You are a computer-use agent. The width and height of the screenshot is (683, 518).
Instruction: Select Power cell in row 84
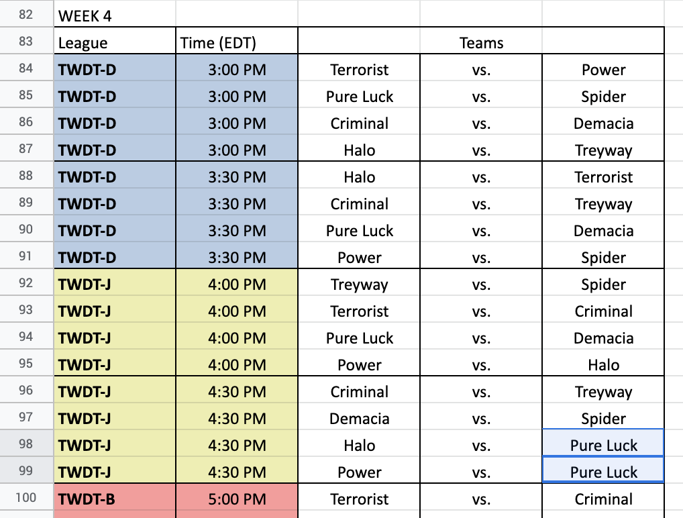(x=603, y=68)
